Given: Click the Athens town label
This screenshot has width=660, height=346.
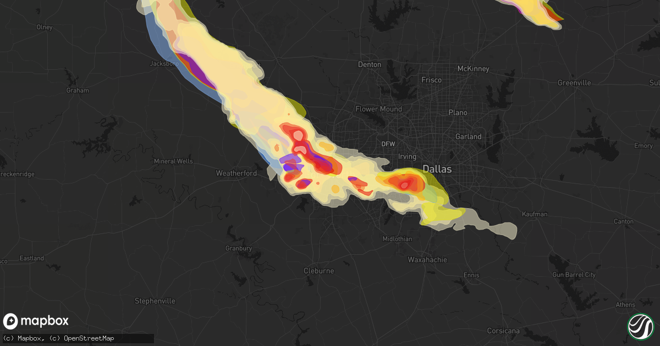Looking at the screenshot, I should tap(625, 305).
